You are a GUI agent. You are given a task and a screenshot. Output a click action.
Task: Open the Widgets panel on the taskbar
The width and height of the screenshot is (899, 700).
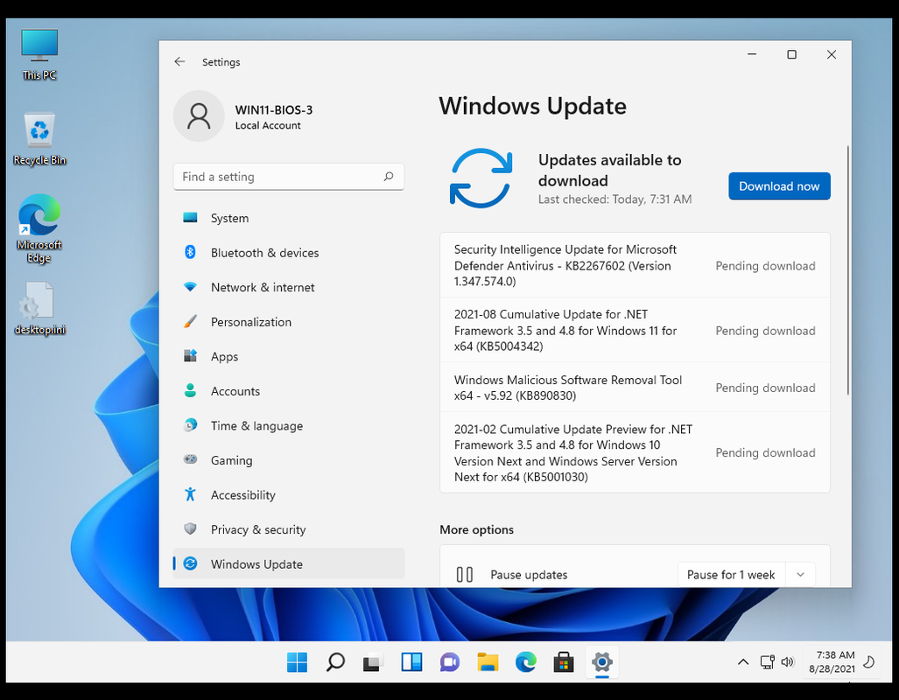tap(411, 662)
